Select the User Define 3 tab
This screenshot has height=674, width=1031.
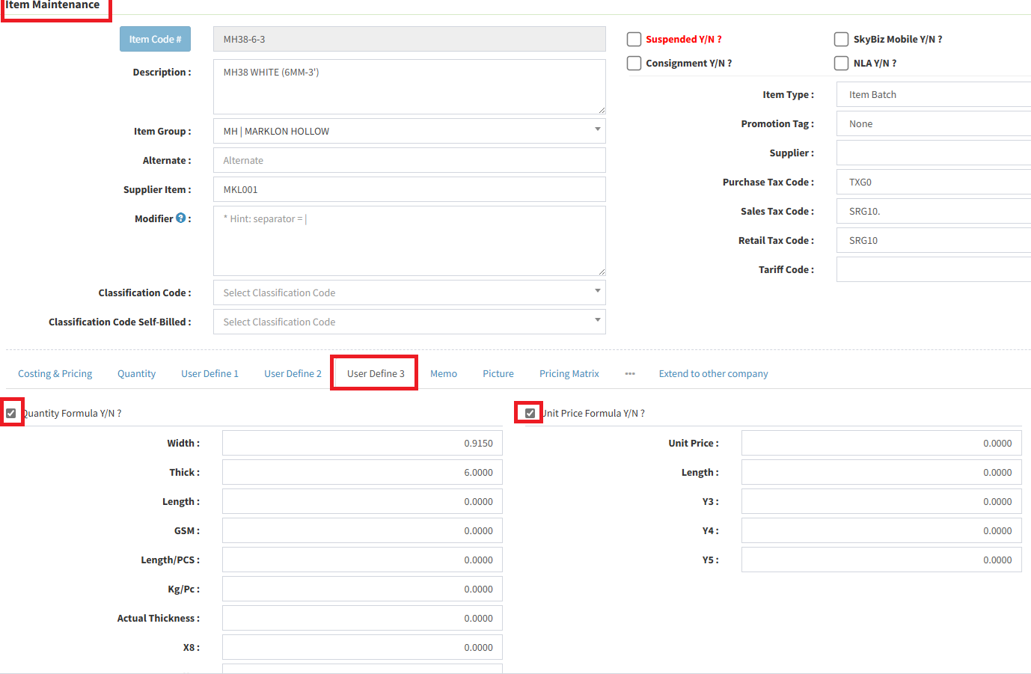(376, 373)
